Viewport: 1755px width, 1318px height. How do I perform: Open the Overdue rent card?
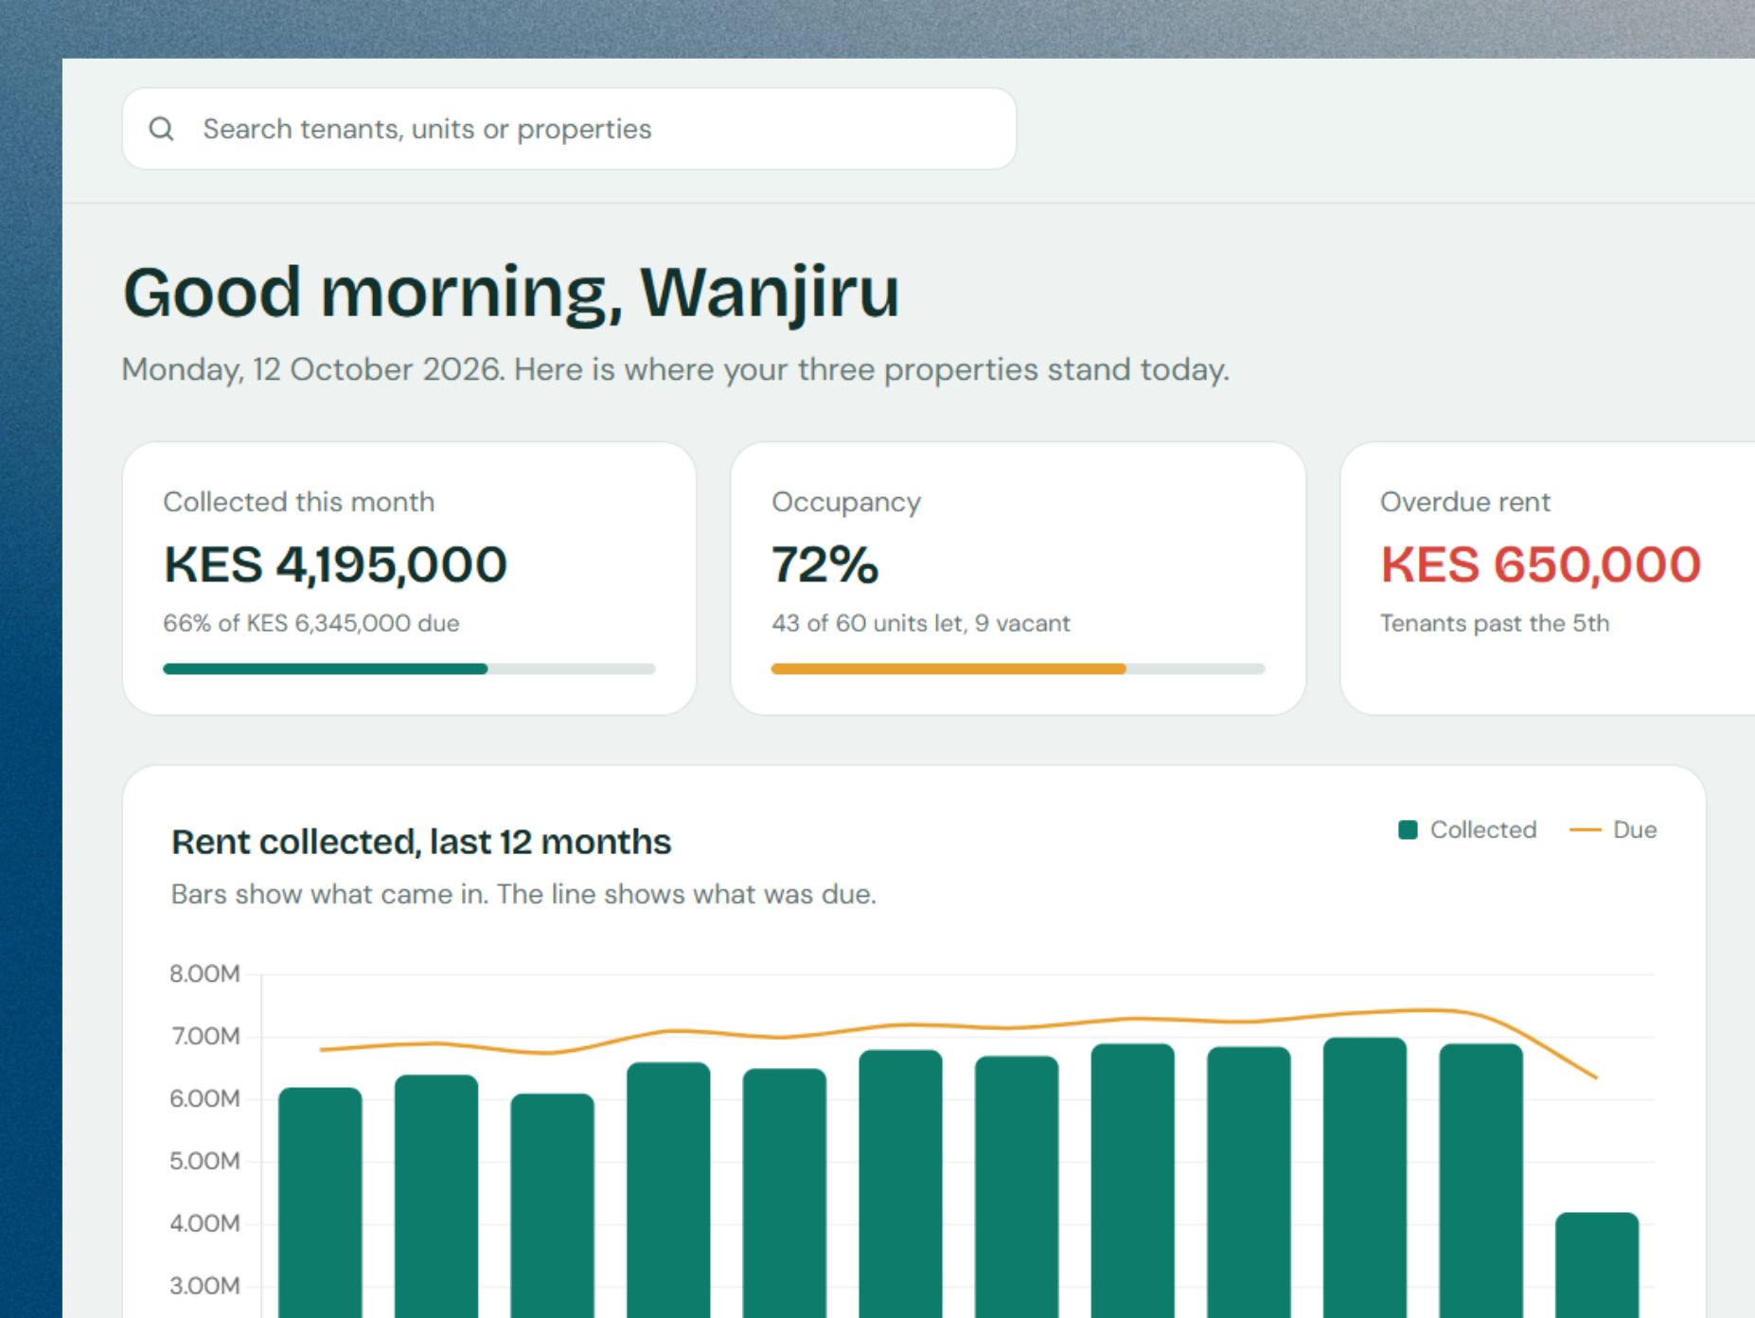point(1548,579)
